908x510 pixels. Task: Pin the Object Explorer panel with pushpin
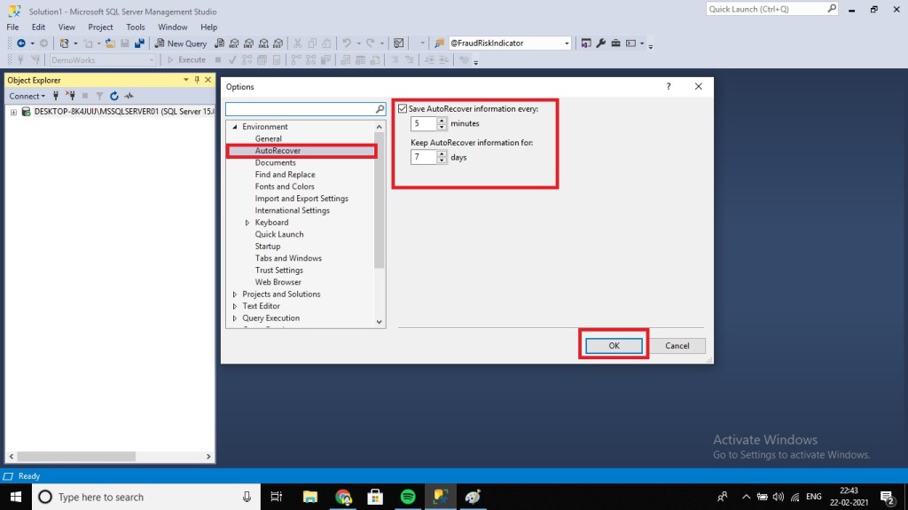(x=197, y=80)
